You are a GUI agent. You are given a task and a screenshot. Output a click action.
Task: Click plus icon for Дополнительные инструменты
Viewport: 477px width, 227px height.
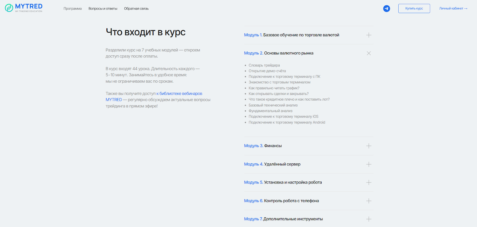[369, 219]
